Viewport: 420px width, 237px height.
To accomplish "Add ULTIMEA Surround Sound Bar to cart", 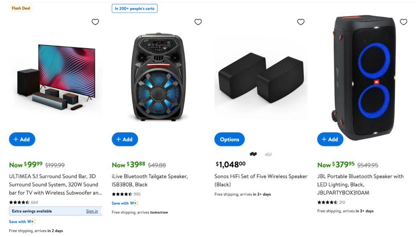I will [22, 139].
